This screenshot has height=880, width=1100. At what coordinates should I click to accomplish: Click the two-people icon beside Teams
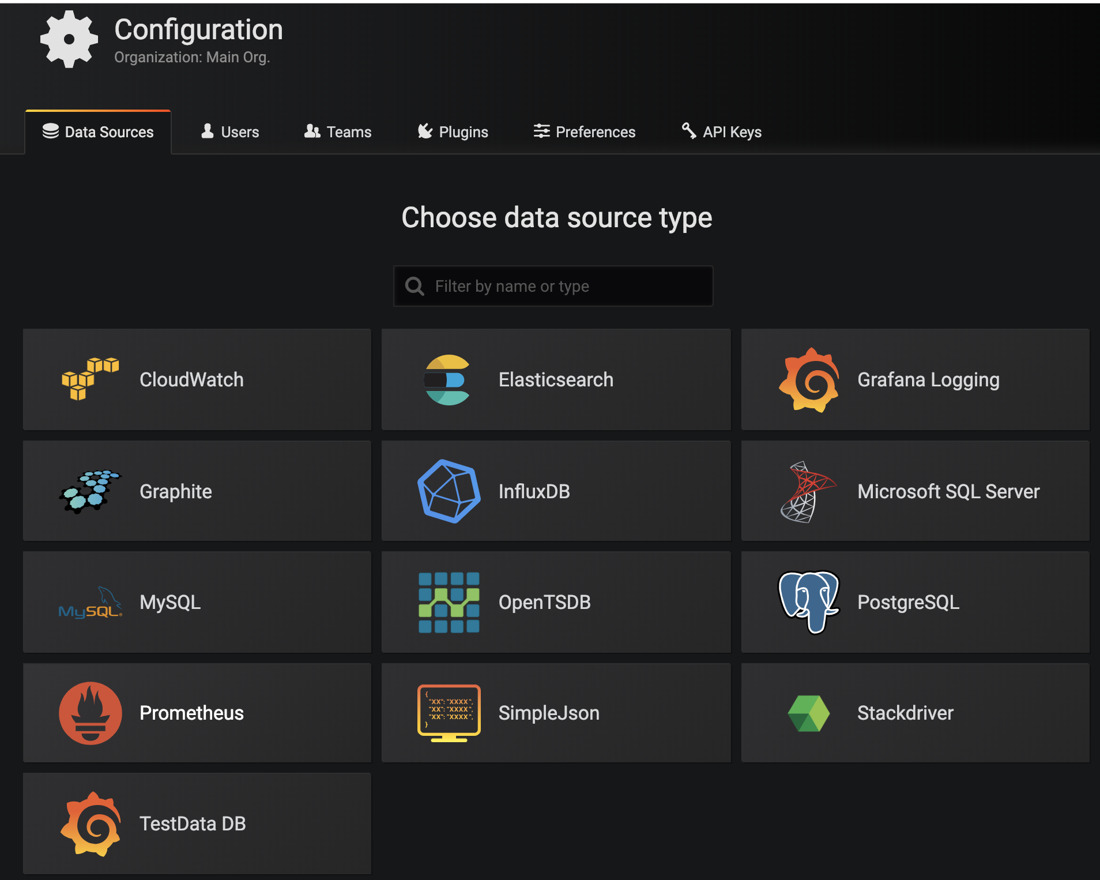[312, 131]
